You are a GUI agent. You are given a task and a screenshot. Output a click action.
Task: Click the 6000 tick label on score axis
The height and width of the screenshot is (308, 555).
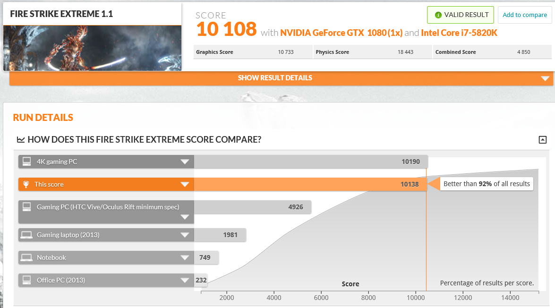coord(321,298)
